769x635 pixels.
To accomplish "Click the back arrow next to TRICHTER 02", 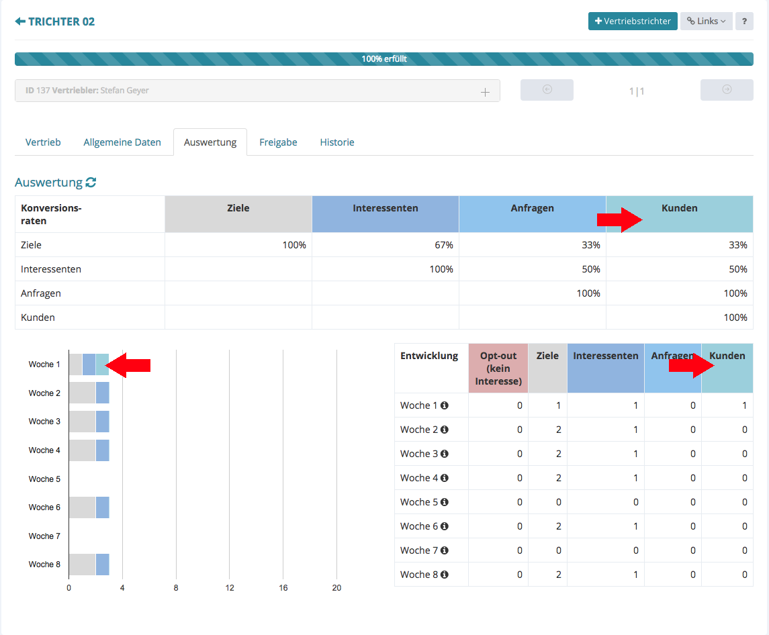I will (x=20, y=21).
